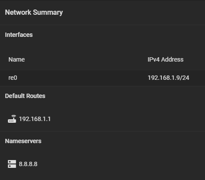Click the top rack unit of the nameserver icon
Image resolution: width=205 pixels, height=180 pixels.
12,162
